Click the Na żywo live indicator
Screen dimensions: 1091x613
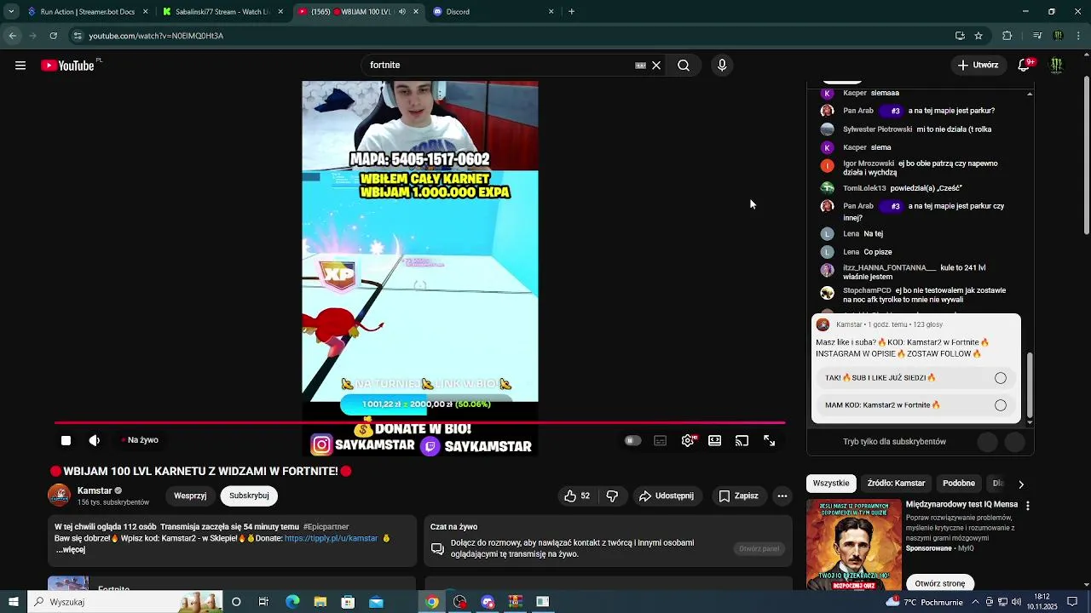tap(140, 440)
